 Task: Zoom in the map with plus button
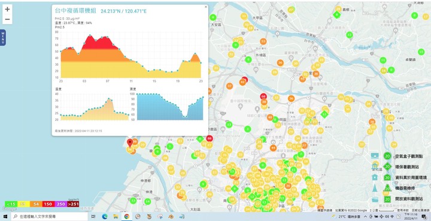tap(7, 9)
